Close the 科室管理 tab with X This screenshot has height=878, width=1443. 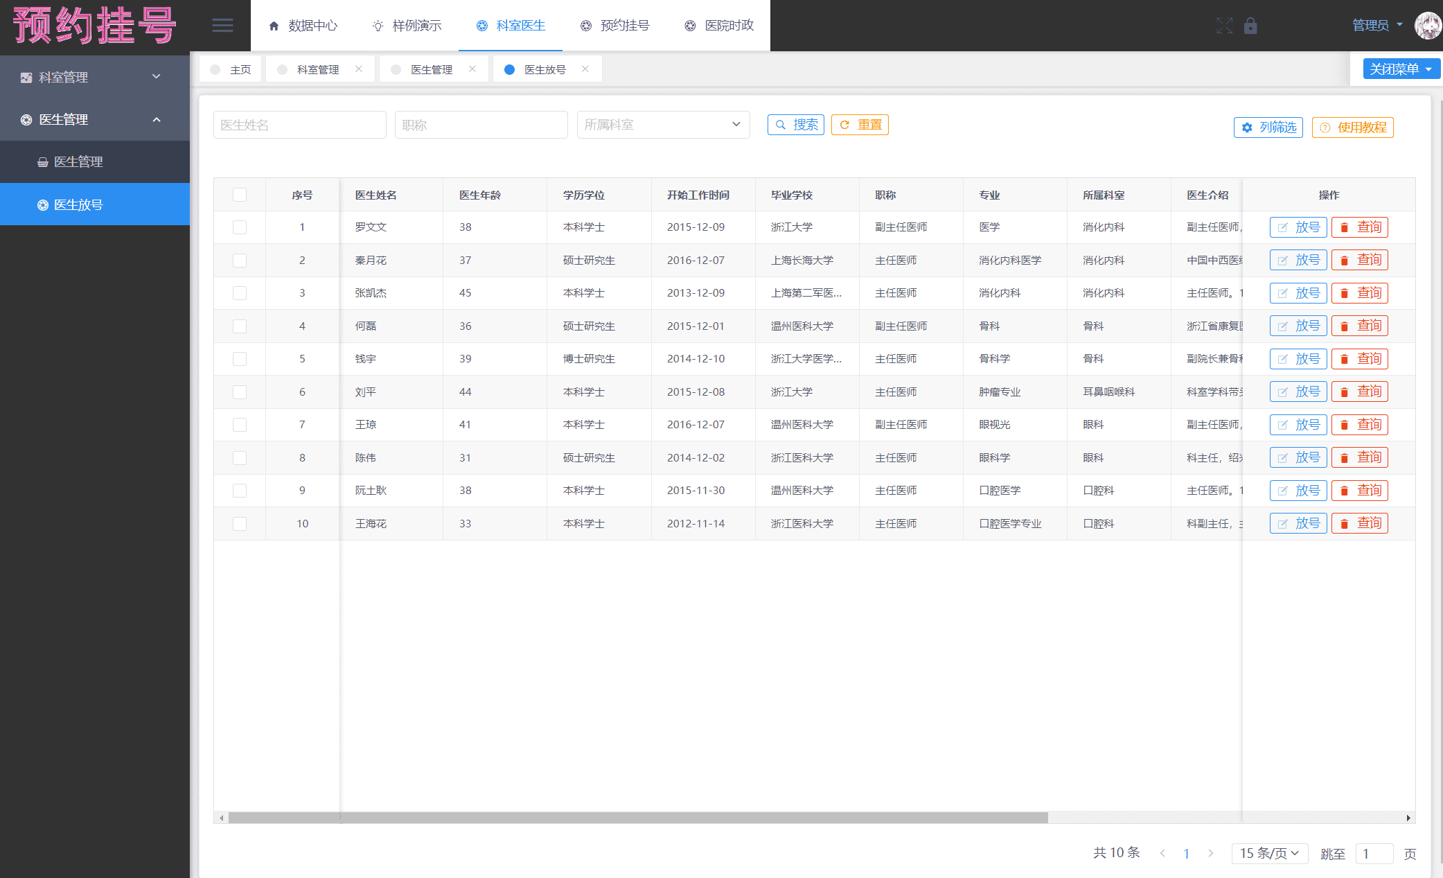[x=359, y=69]
